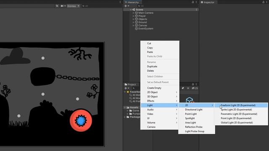The width and height of the screenshot is (269, 151).
Task: Switch to the Inspector tab
Action: 207,2
